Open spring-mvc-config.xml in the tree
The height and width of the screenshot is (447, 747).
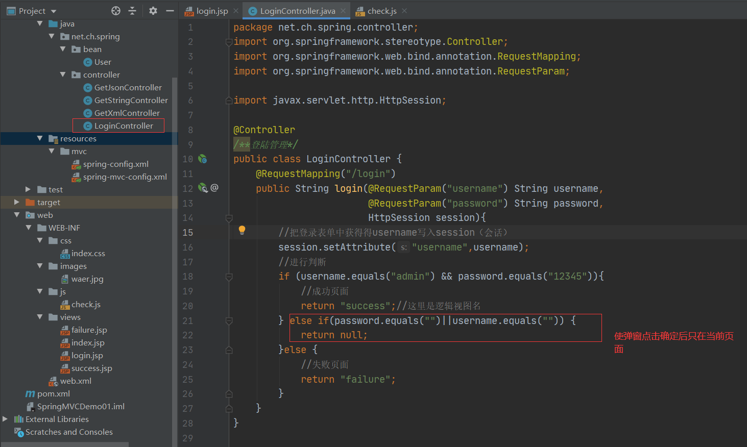[x=125, y=177]
